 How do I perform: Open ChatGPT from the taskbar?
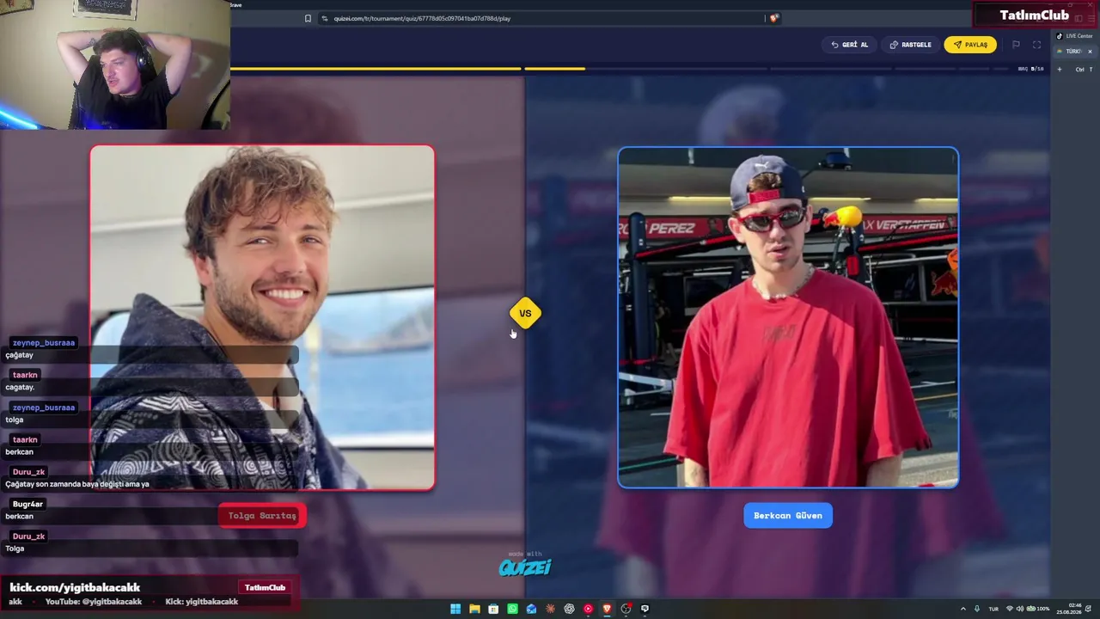569,609
